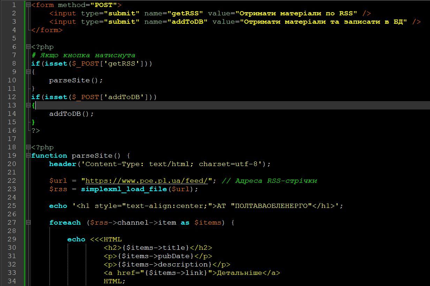Collapse the parseSite function fold on line 19
The image size is (430, 286).
(x=28, y=156)
